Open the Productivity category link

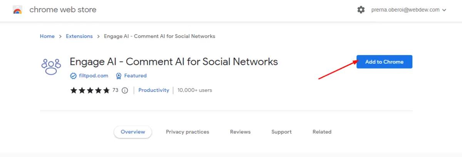(x=154, y=90)
